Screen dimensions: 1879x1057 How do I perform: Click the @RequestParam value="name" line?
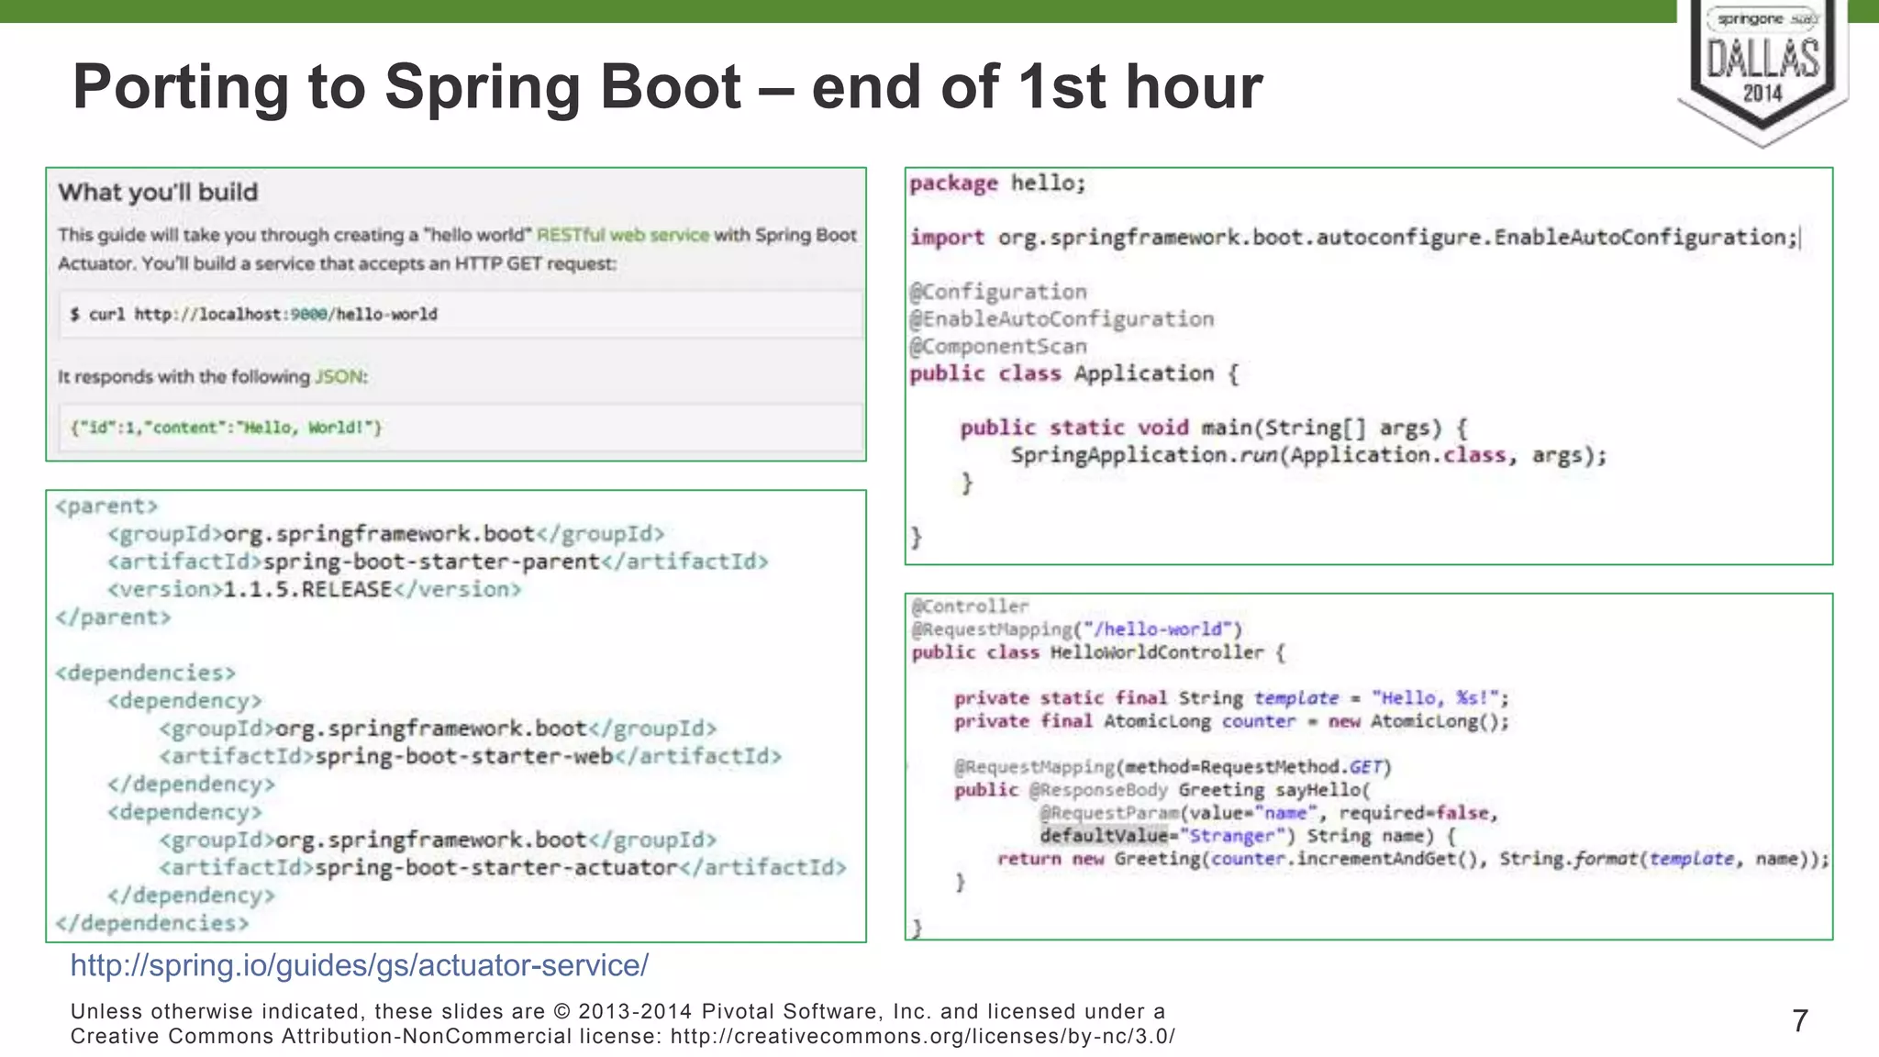[1269, 813]
